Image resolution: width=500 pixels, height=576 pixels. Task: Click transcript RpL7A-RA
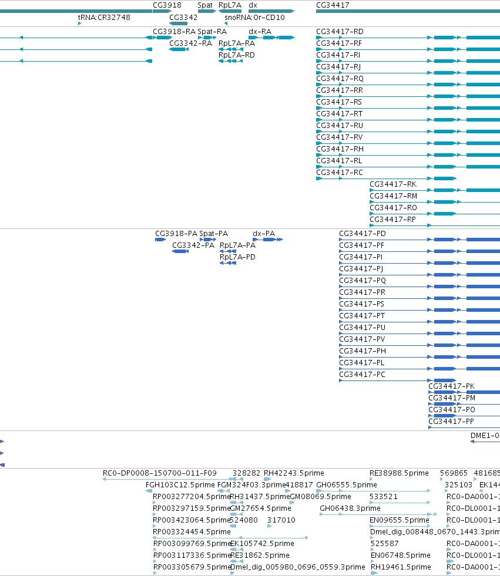(x=236, y=43)
